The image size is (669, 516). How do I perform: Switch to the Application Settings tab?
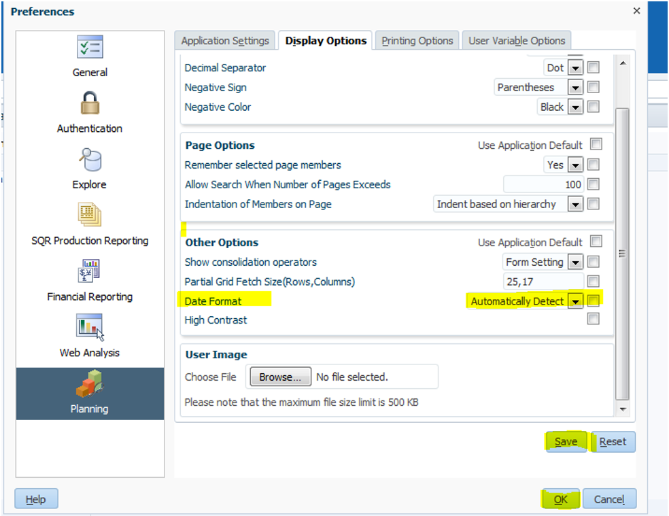tap(225, 41)
